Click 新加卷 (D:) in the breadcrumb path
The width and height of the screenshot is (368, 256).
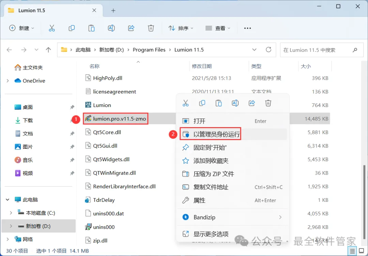click(x=111, y=50)
